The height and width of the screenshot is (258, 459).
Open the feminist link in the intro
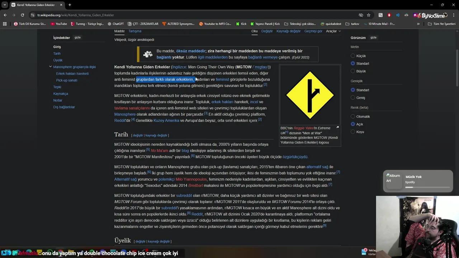222,80
